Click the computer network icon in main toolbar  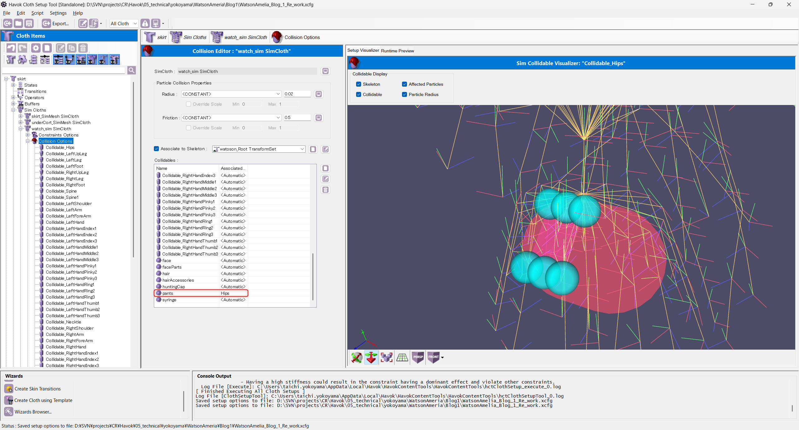tap(156, 23)
